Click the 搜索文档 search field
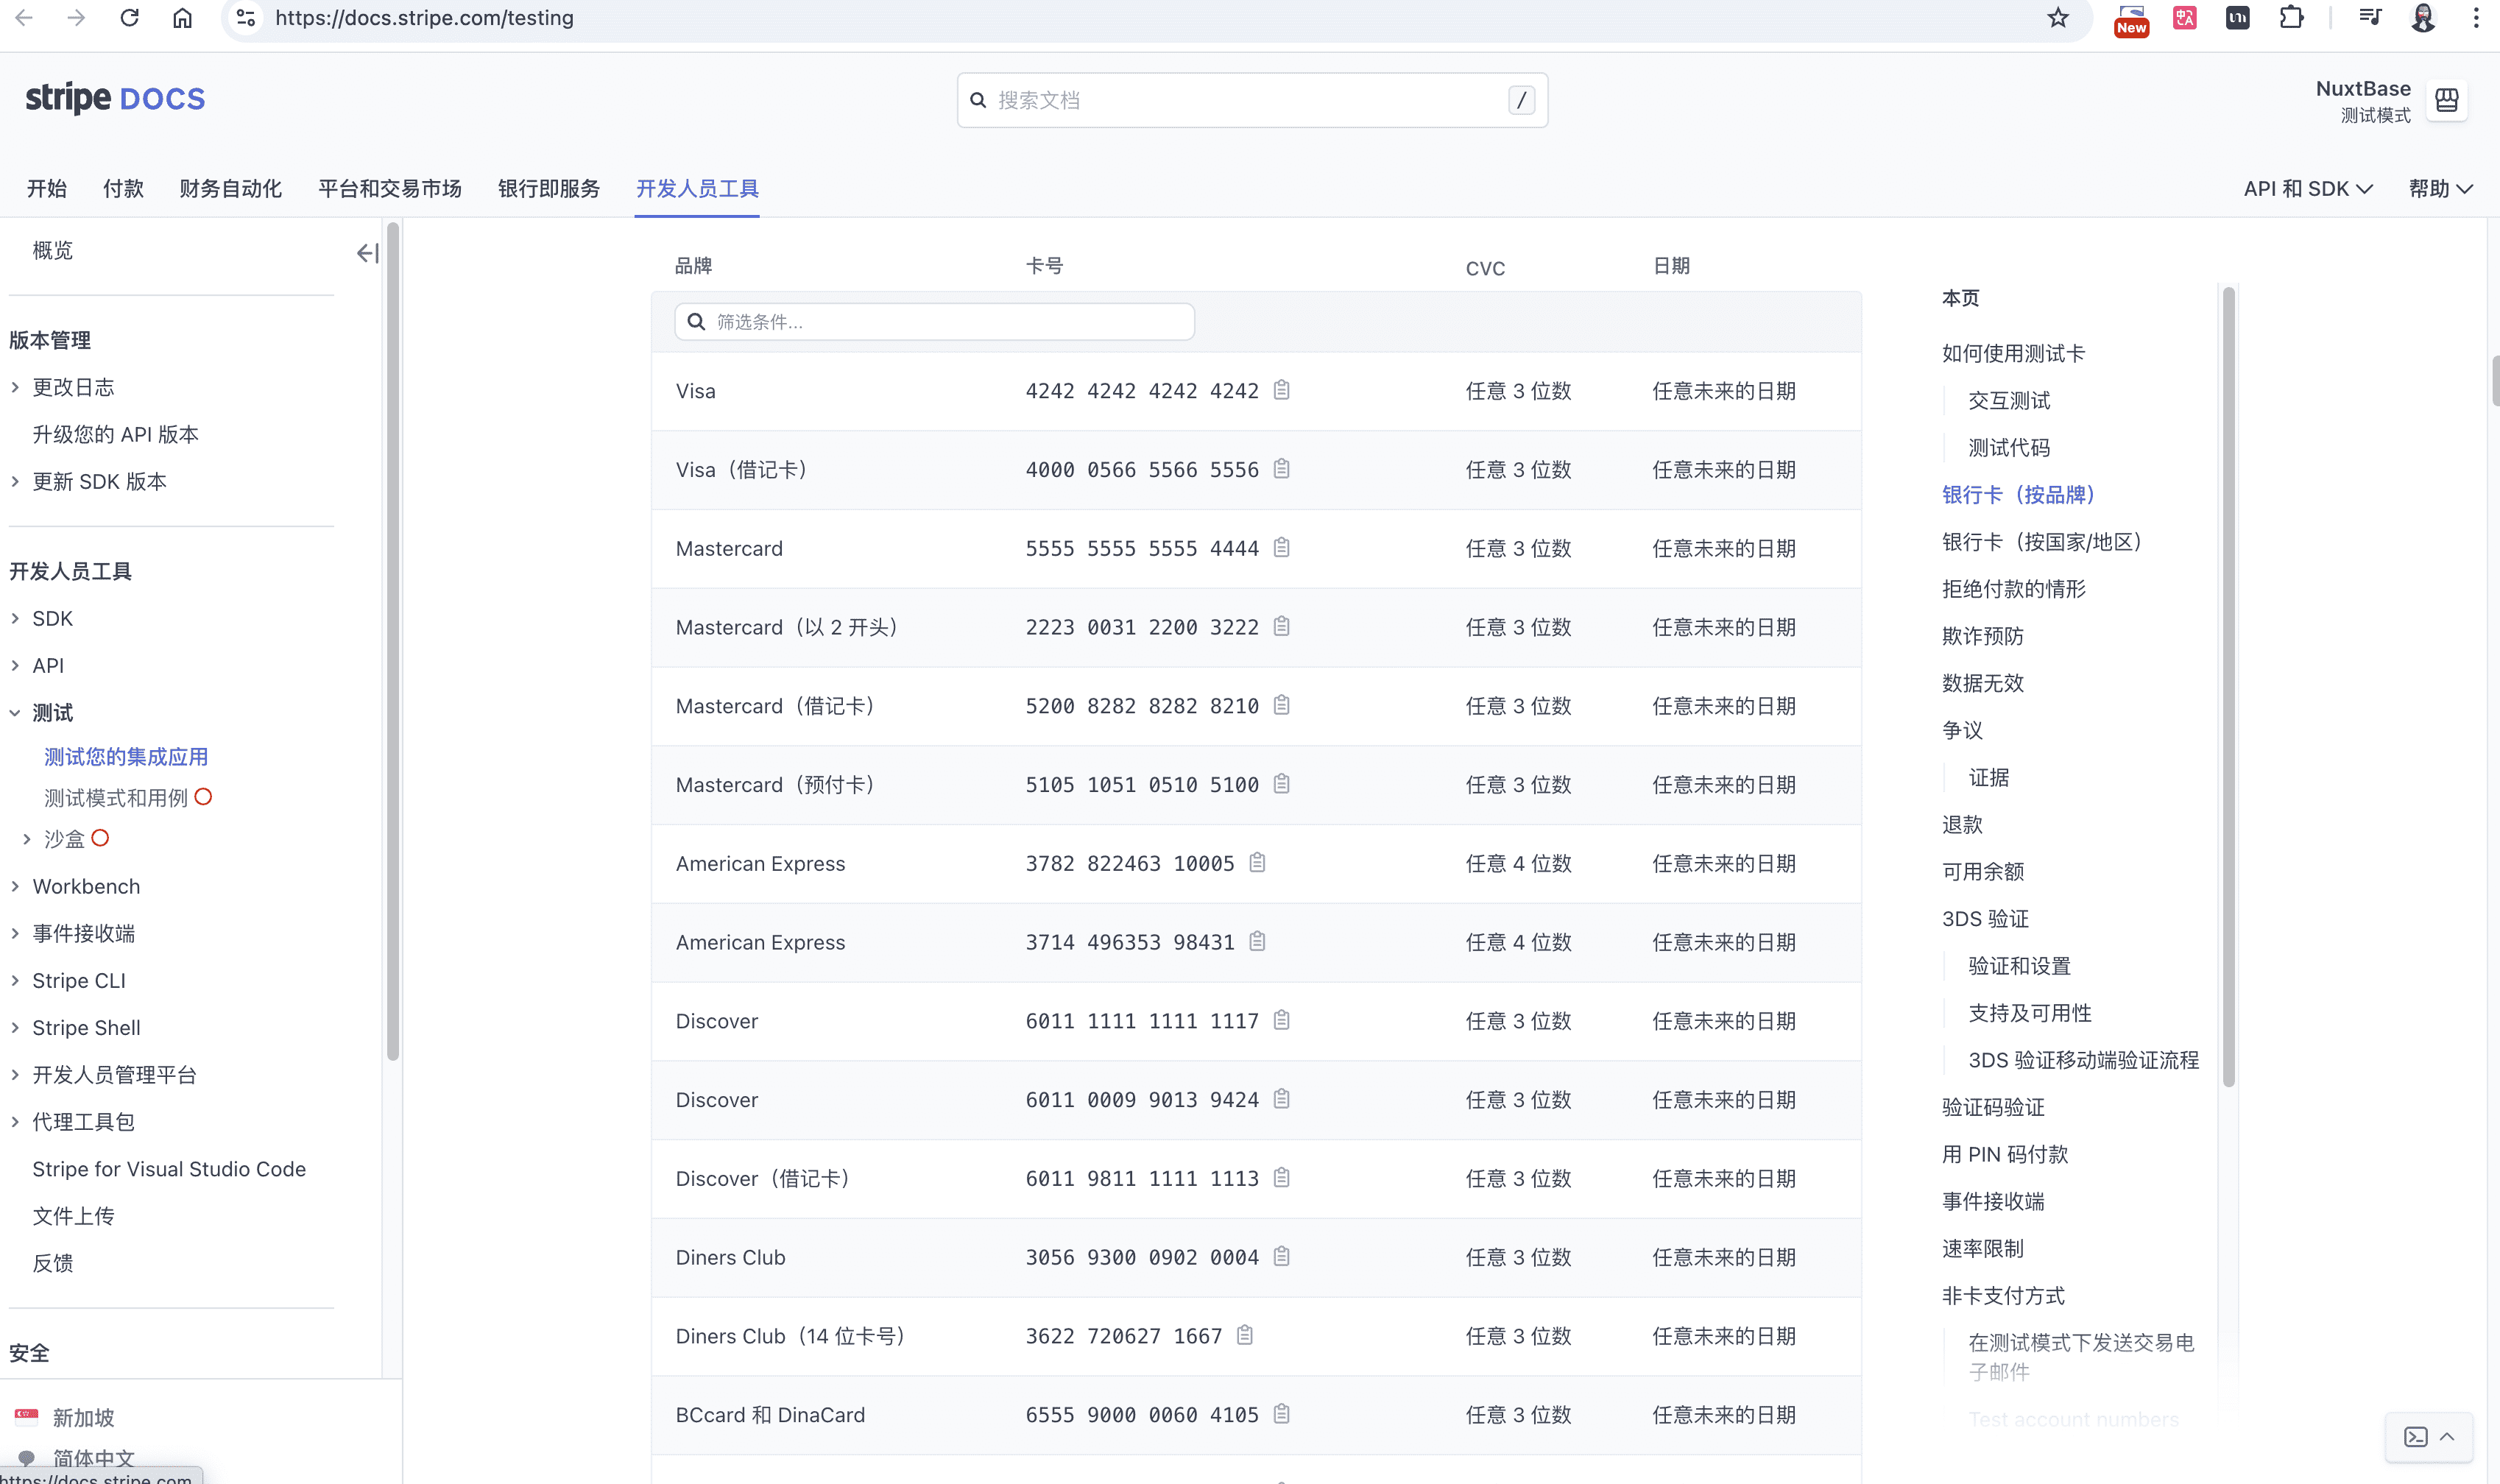Screen dimensions: 2500x1484 click(1252, 100)
